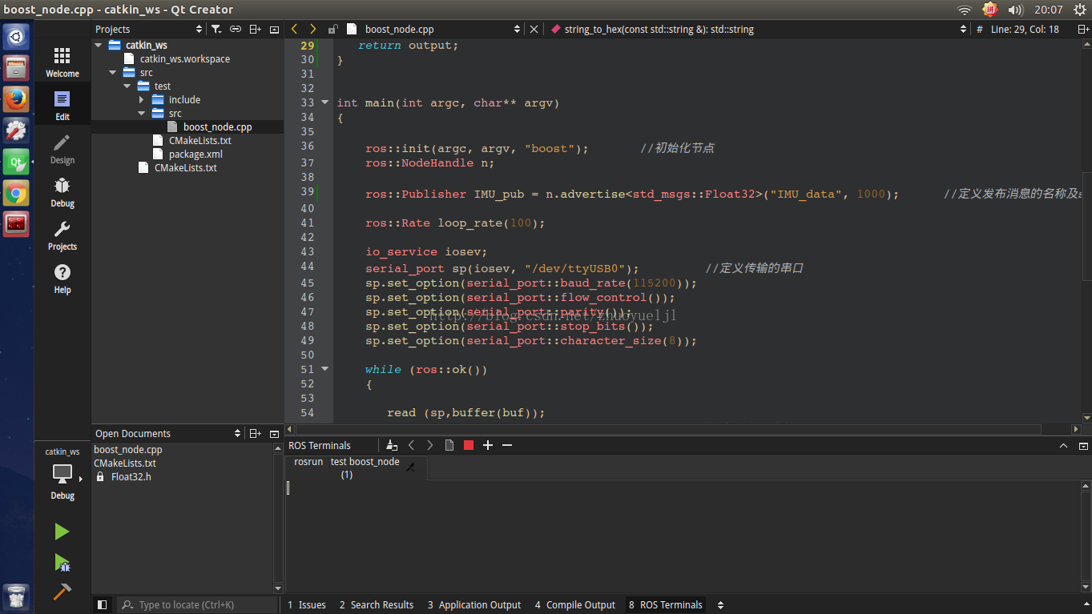The height and width of the screenshot is (614, 1092).
Task: Switch to Search Results output pane
Action: (377, 604)
